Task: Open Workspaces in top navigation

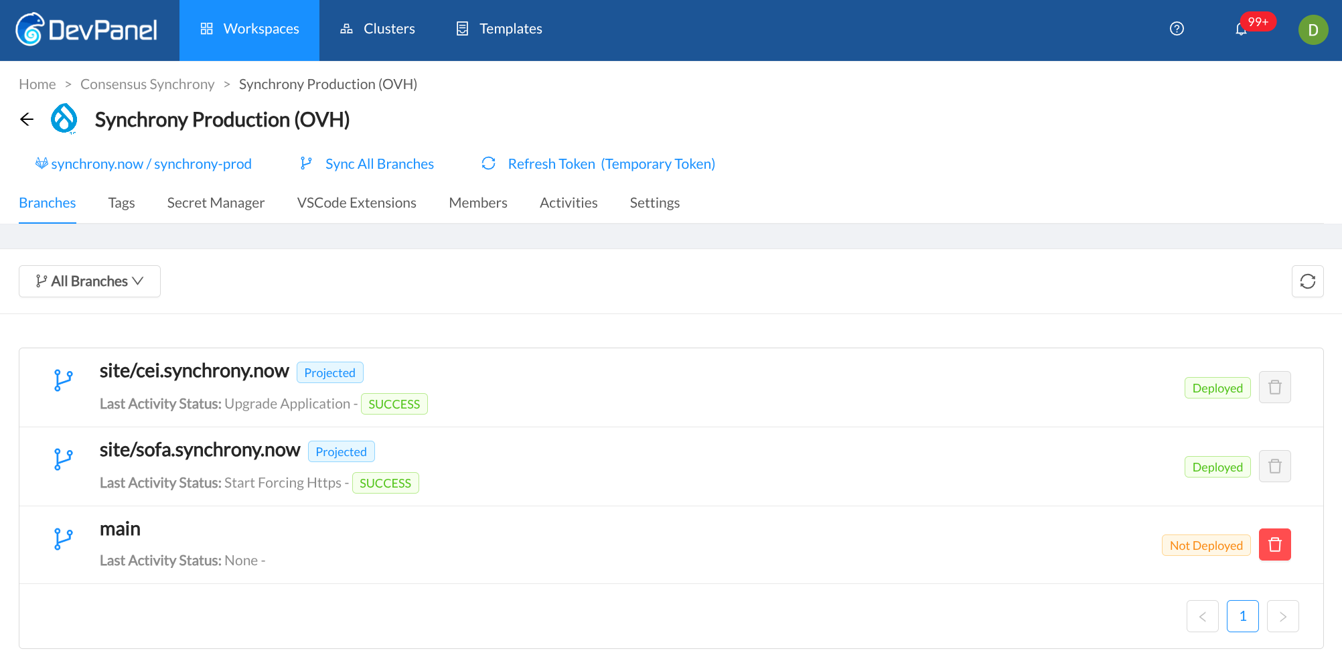Action: pyautogui.click(x=249, y=29)
